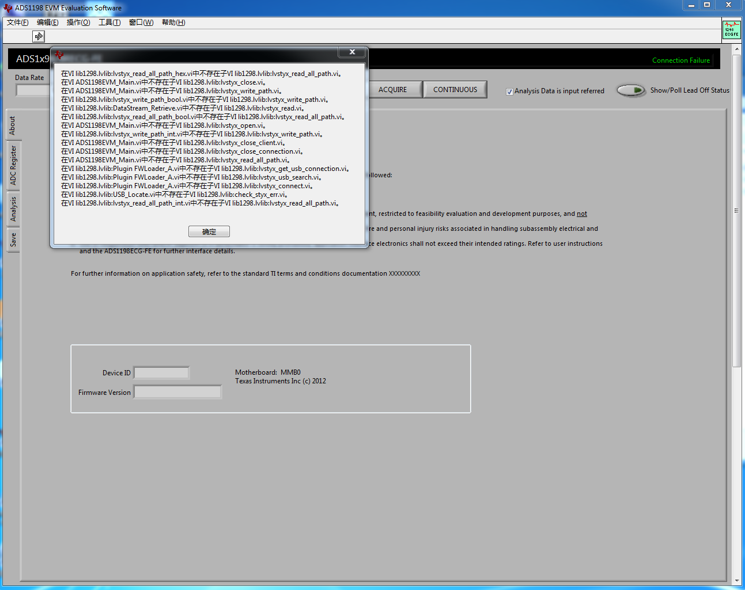Switch to the ADC Register tab

point(13,165)
